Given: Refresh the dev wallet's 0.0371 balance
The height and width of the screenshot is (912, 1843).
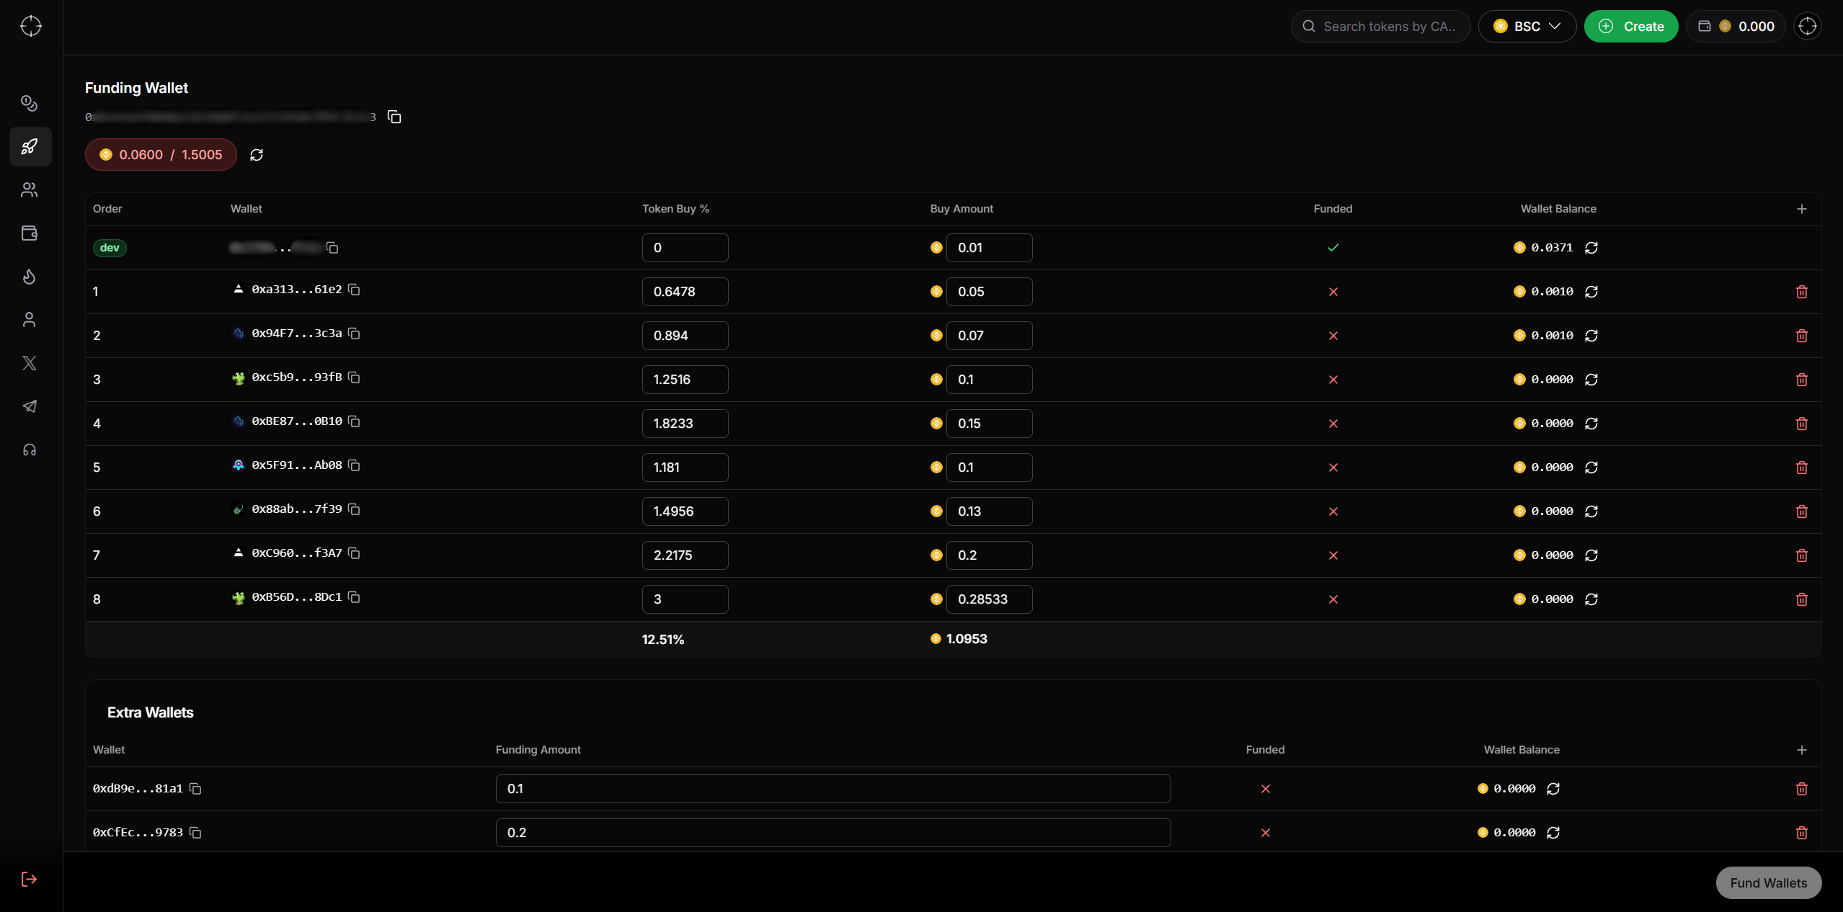Looking at the screenshot, I should click(x=1591, y=248).
